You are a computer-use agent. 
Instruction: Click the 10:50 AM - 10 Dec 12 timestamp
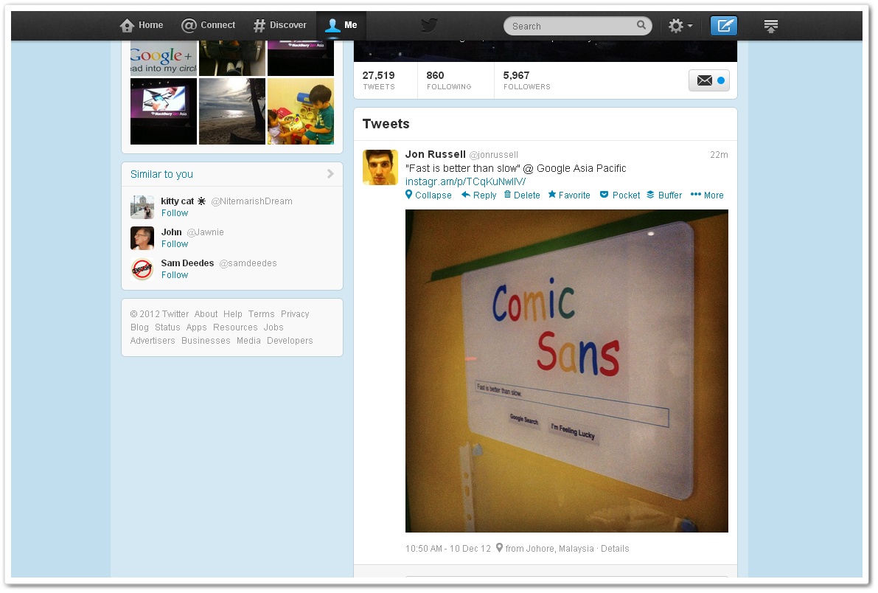click(448, 549)
